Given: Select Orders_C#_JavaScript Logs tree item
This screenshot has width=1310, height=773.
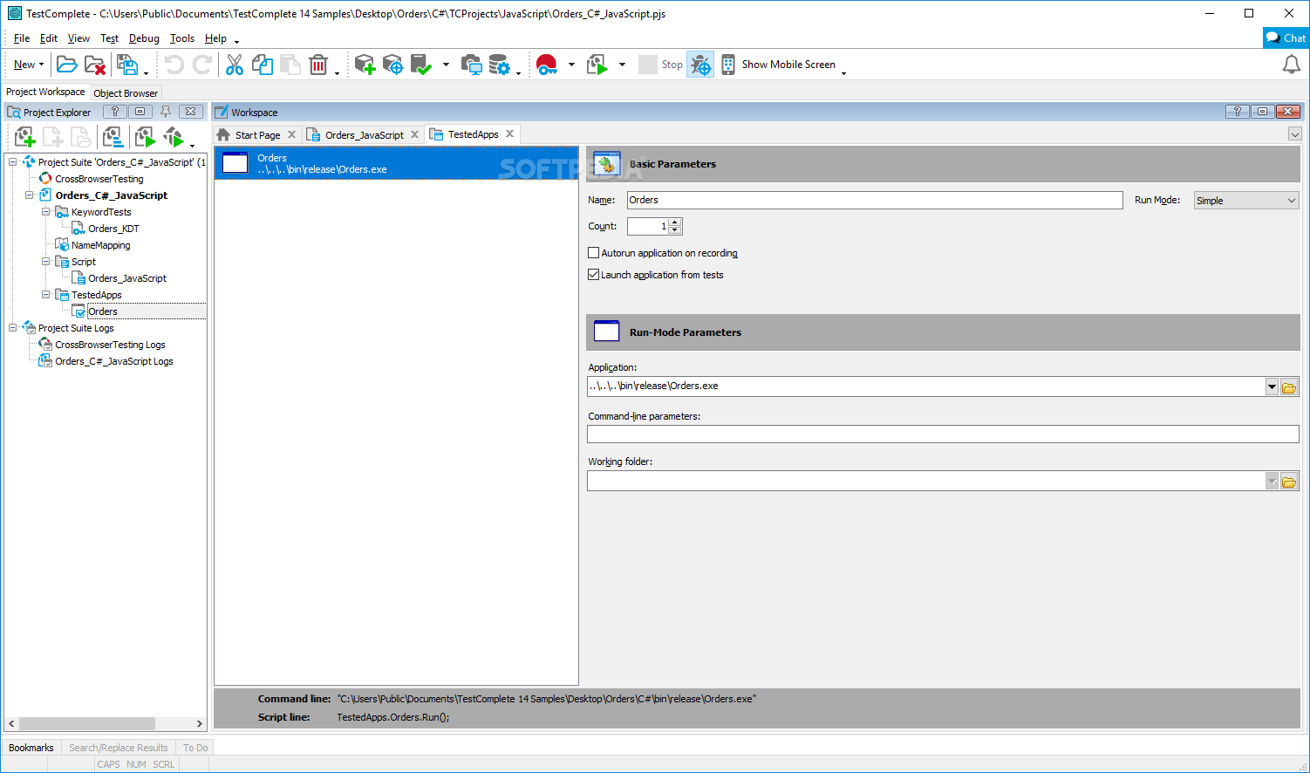Looking at the screenshot, I should tap(114, 361).
